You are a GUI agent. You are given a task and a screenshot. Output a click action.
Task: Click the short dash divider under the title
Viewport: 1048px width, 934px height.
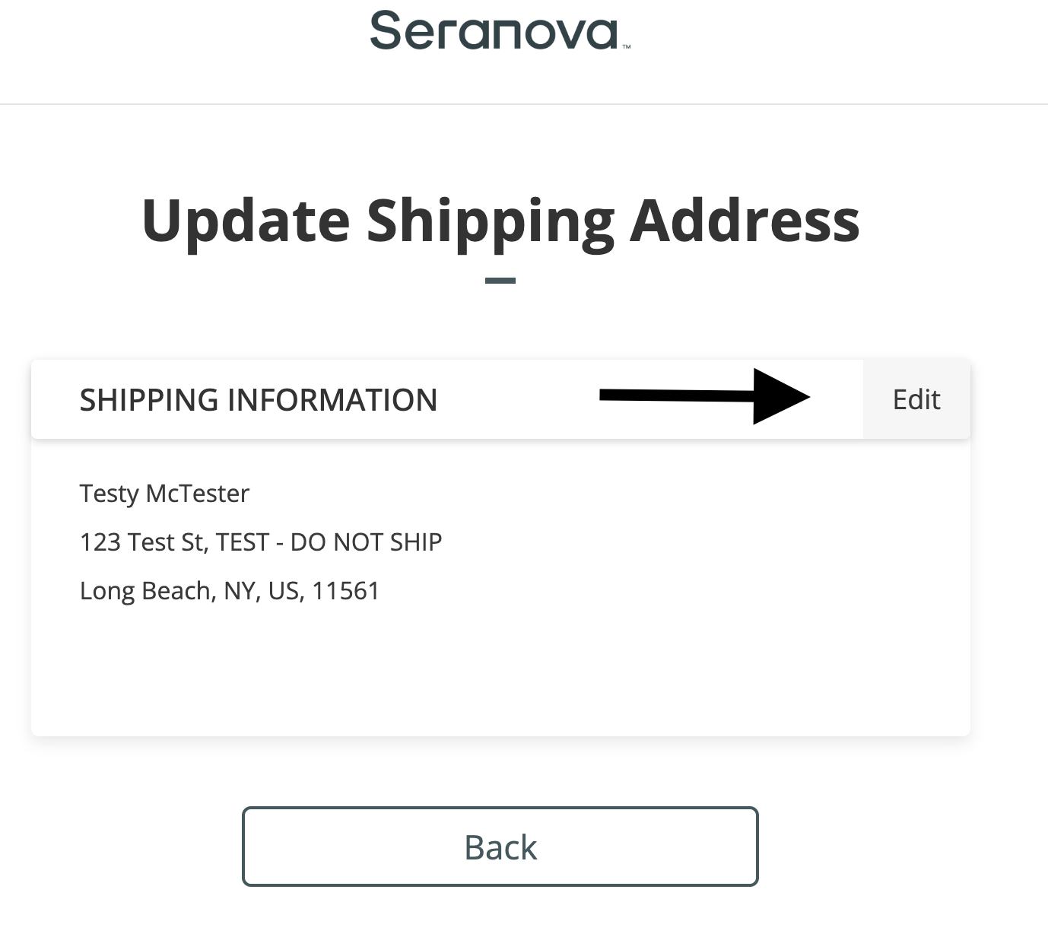click(500, 281)
